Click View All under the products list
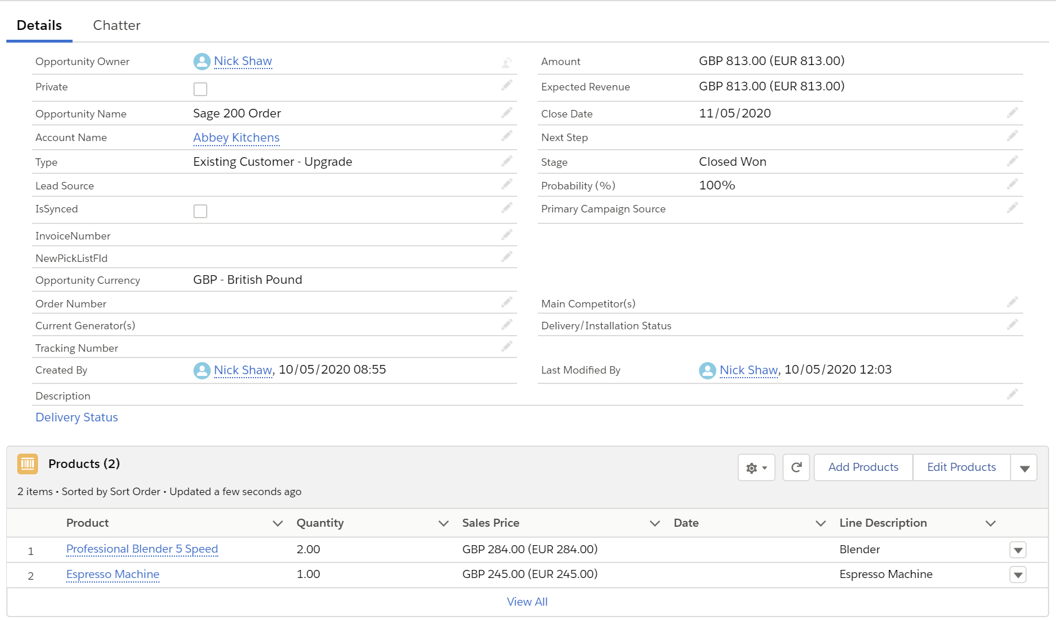The width and height of the screenshot is (1056, 620). point(527,602)
